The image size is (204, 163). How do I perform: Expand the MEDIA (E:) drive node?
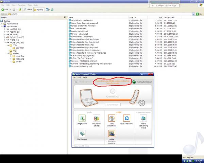(5, 35)
